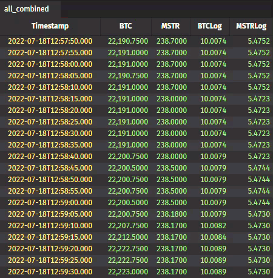
Task: Select timestamp 2022-07-18T12:59:15.000
Action: point(50,237)
